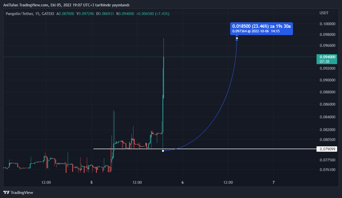The width and height of the screenshot is (342, 198).
Task: Click the 0.092000 price axis label
Action: 327,68
